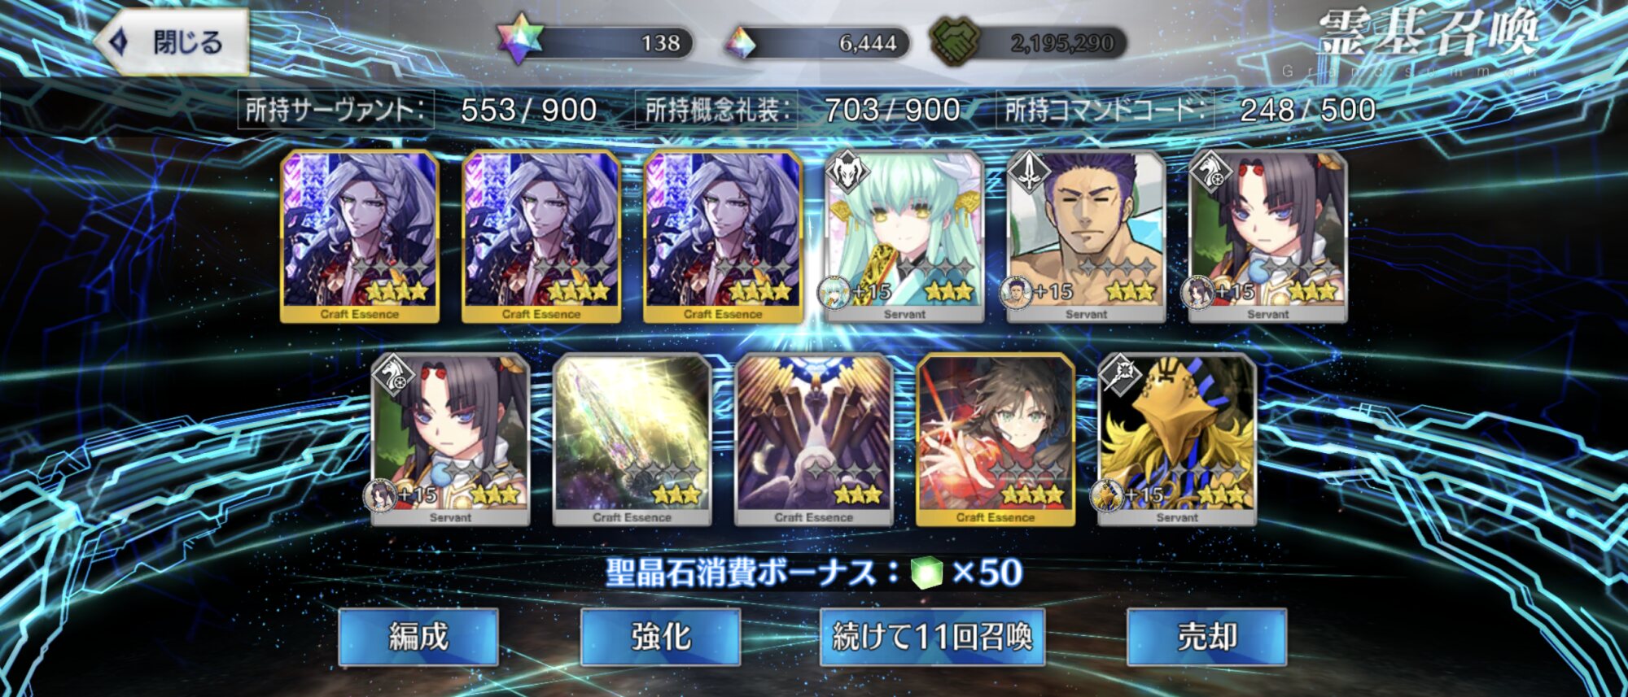
Task: Tap the Lancer class icon on purple-haired card
Action: coord(1029,172)
